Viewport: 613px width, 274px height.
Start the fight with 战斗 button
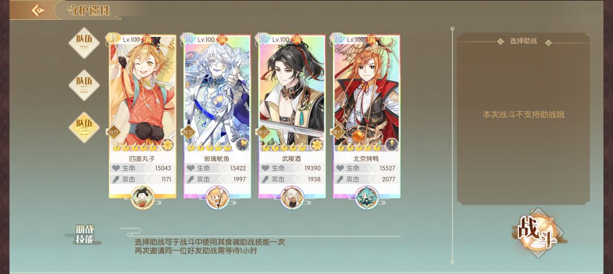[538, 233]
